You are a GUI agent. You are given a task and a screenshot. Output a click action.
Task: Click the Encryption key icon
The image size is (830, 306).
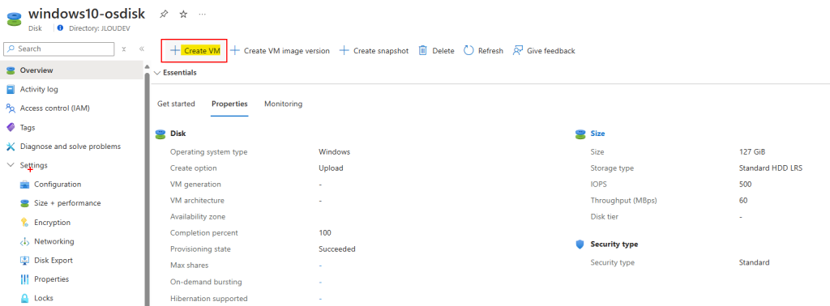click(24, 223)
